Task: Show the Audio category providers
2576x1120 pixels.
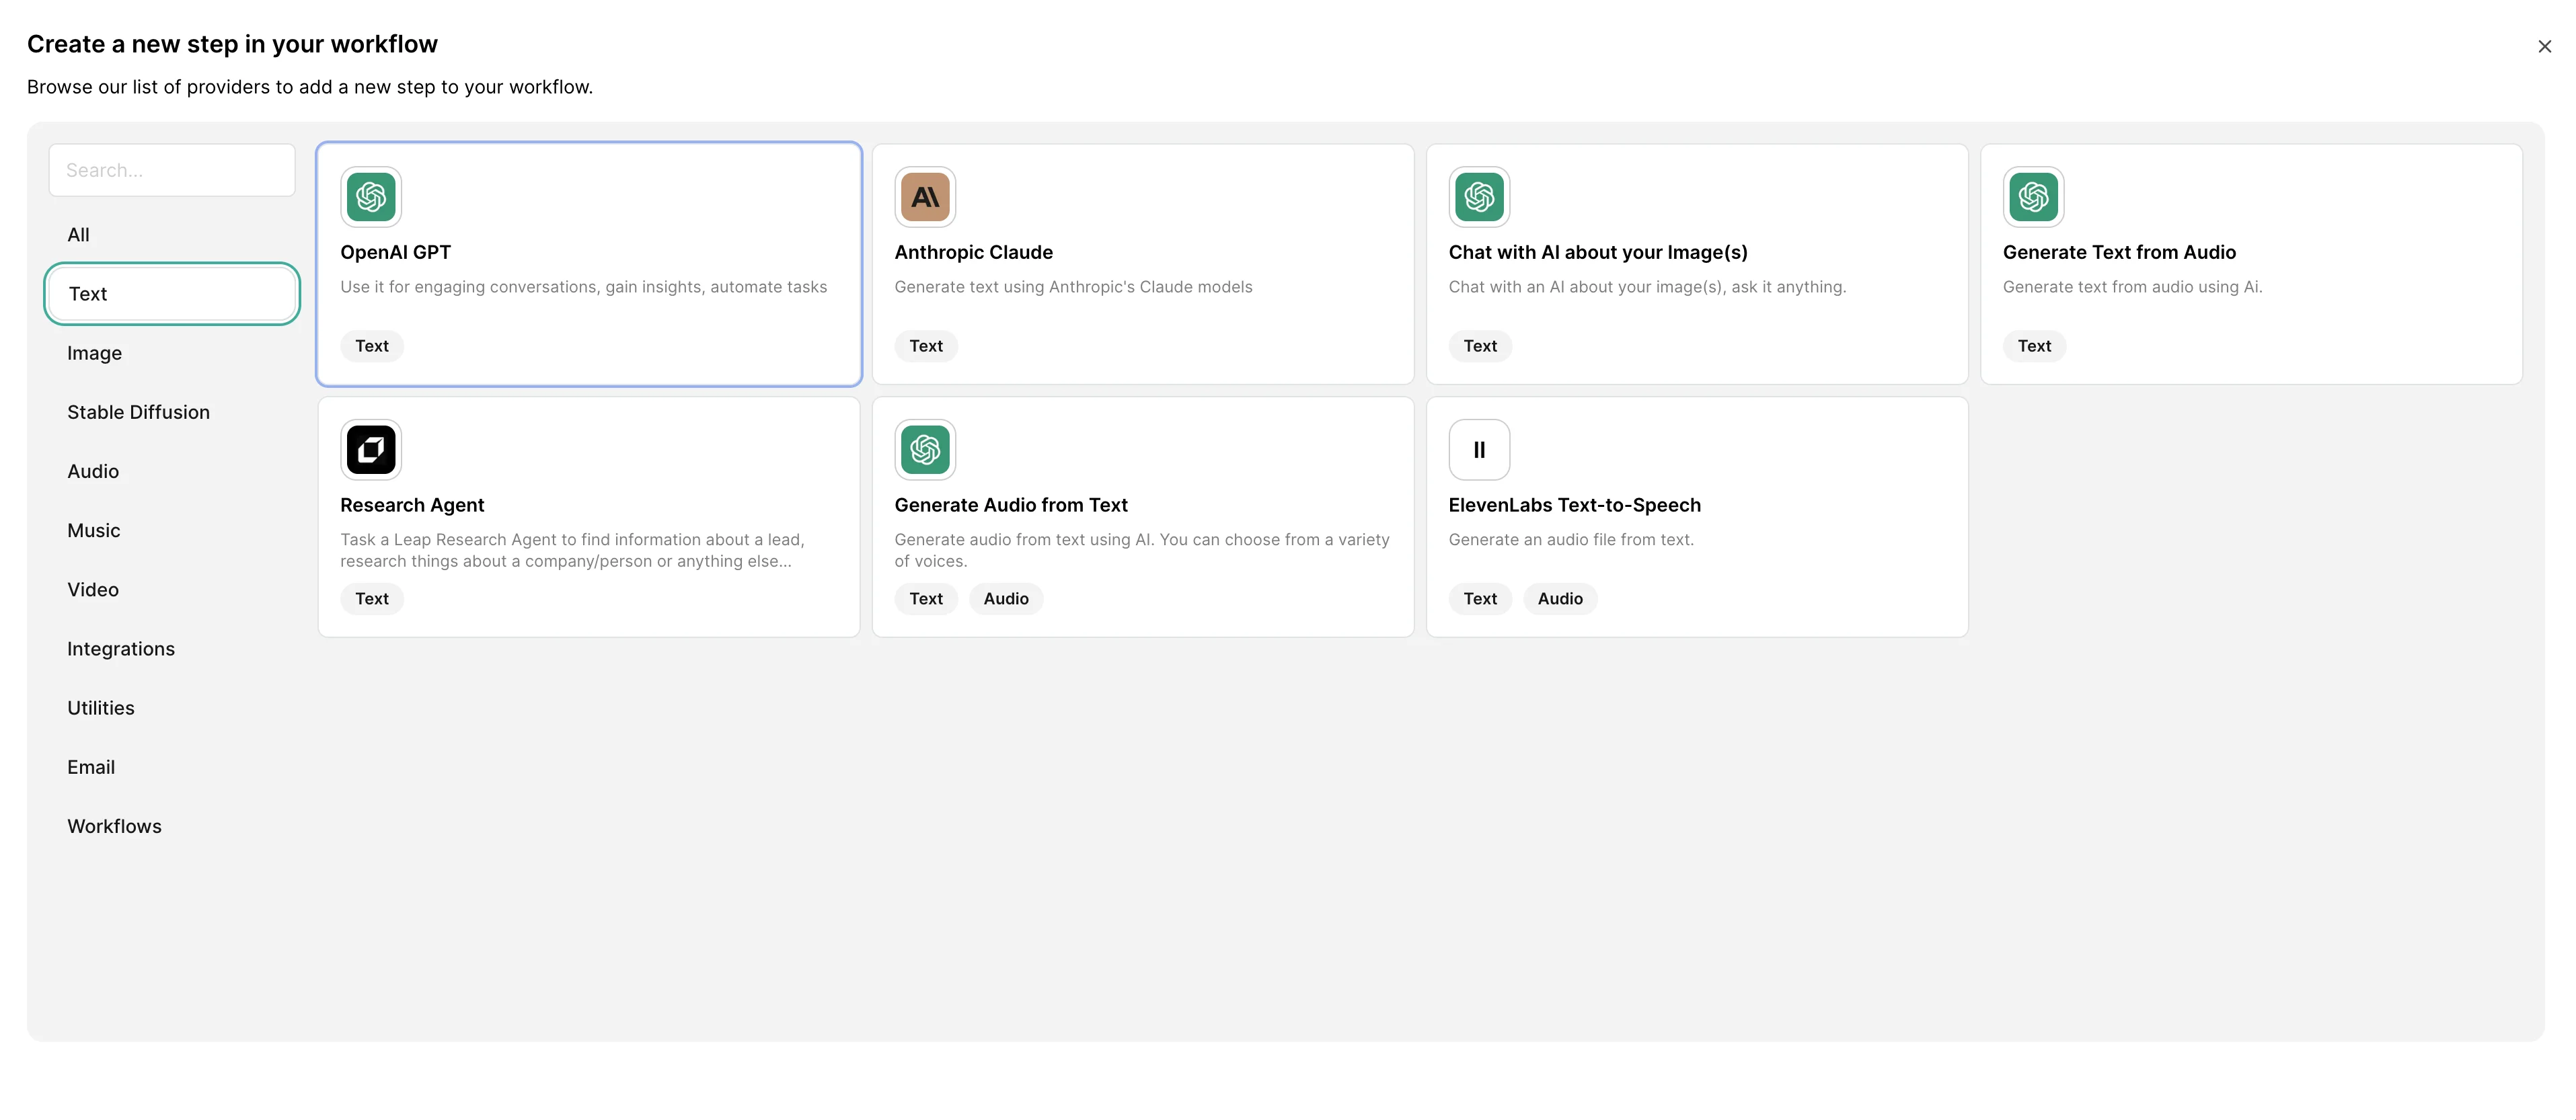Action: pyautogui.click(x=93, y=471)
